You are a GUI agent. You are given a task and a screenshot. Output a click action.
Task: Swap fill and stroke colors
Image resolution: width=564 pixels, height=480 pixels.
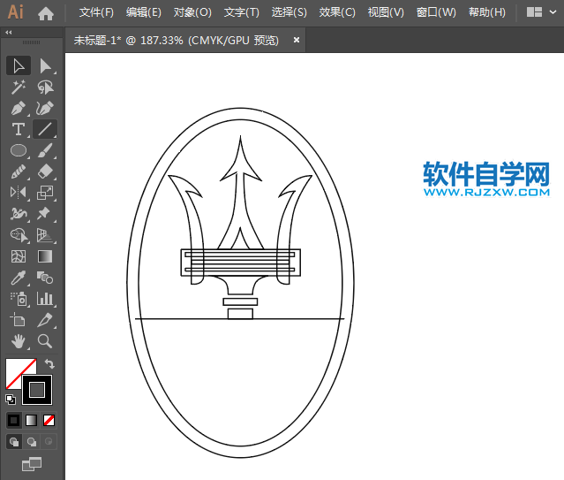tap(49, 364)
